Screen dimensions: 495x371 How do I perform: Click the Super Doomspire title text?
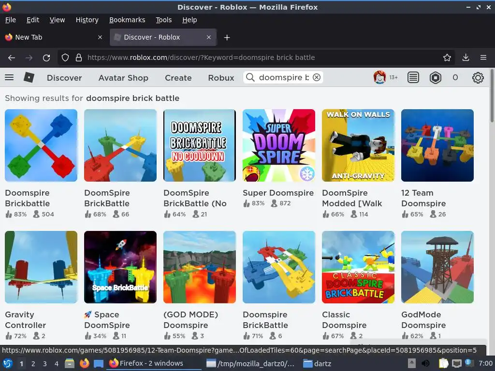(278, 193)
